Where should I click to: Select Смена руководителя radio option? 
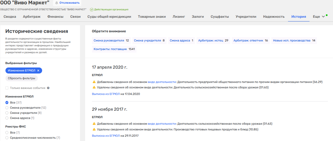[7, 108]
